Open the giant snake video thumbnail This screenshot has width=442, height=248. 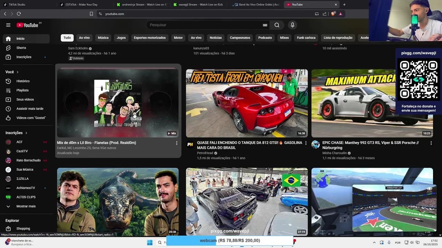point(118,201)
